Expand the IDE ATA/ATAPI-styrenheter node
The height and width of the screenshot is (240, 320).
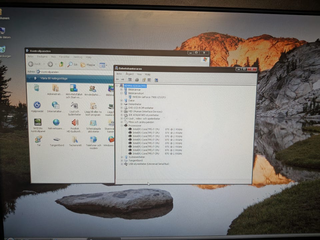coord(121,115)
